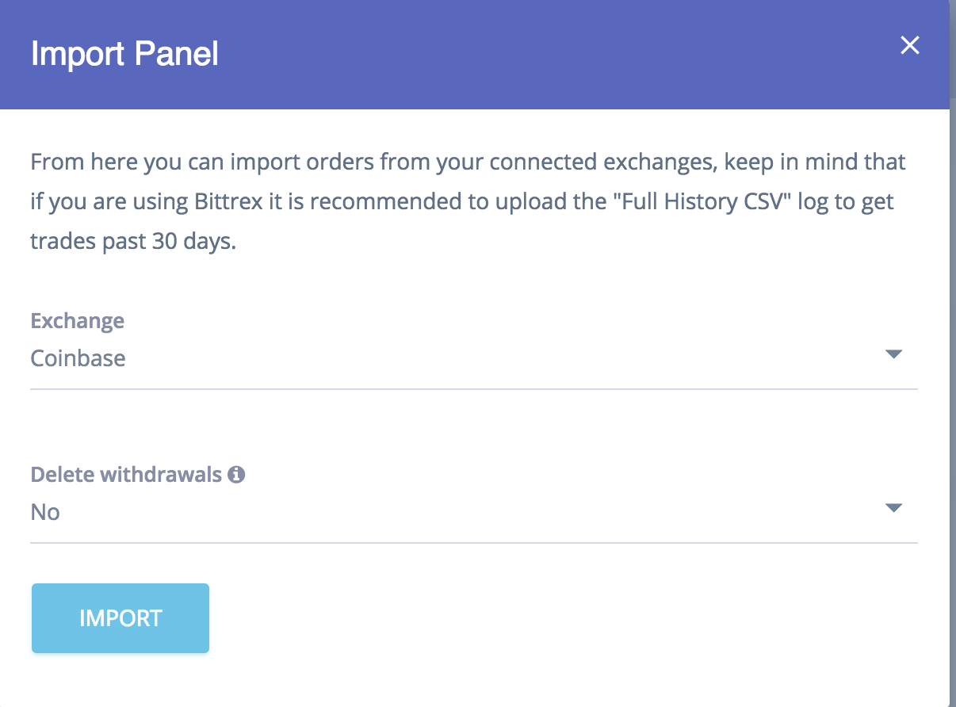Click the "No" value under Delete withdrawals
This screenshot has width=956, height=707.
click(x=45, y=513)
